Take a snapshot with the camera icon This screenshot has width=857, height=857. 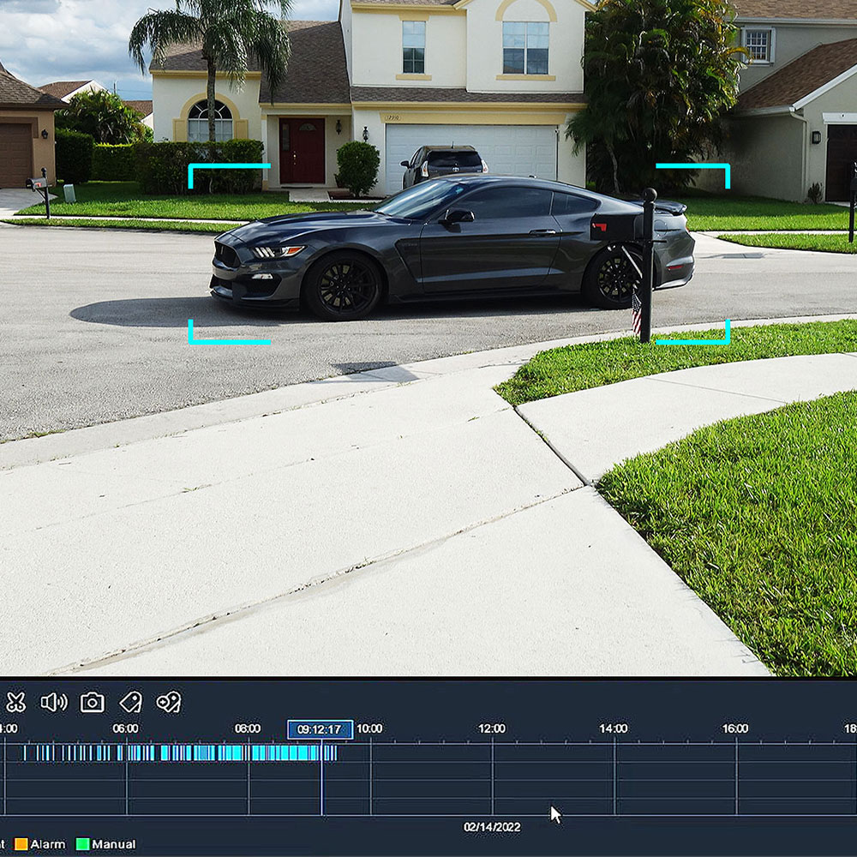(x=93, y=703)
